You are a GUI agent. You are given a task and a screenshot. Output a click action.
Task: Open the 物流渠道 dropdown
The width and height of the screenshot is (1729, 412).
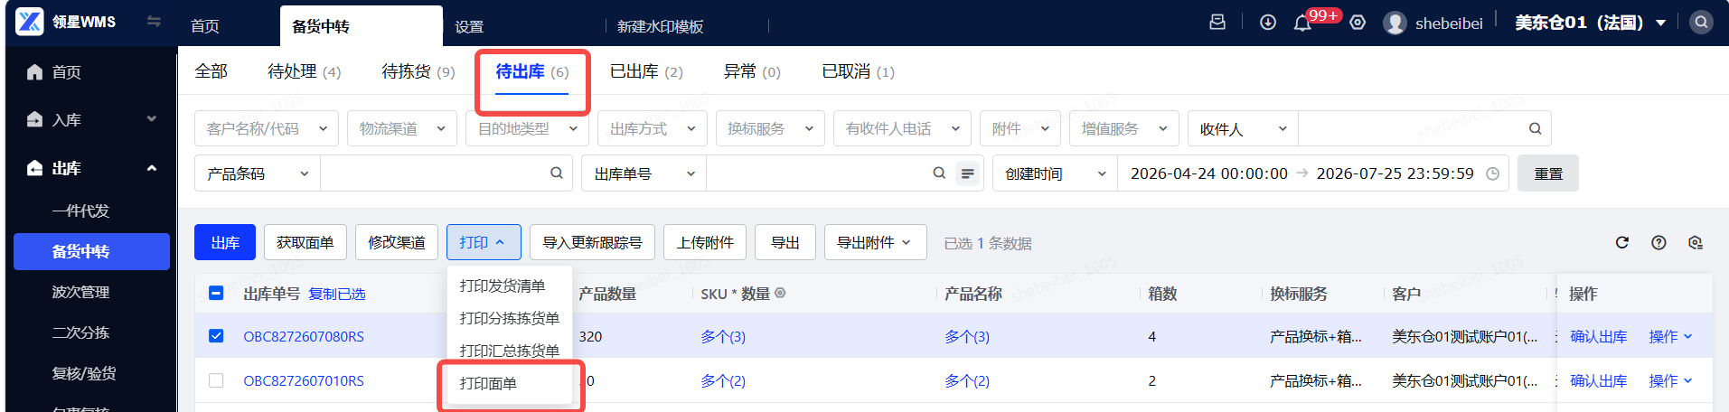402,128
